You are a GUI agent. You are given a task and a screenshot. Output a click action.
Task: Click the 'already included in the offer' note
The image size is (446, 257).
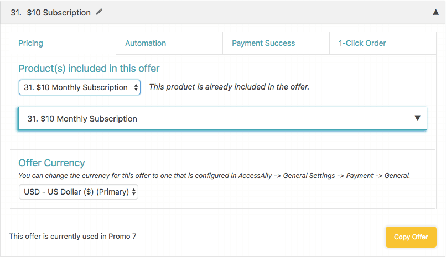(x=229, y=87)
